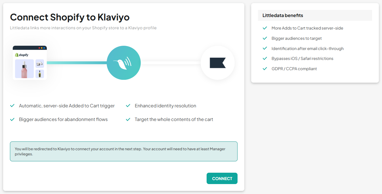The height and width of the screenshot is (194, 382).
Task: Click the pink dropper bottle product image
Action: tap(24, 69)
